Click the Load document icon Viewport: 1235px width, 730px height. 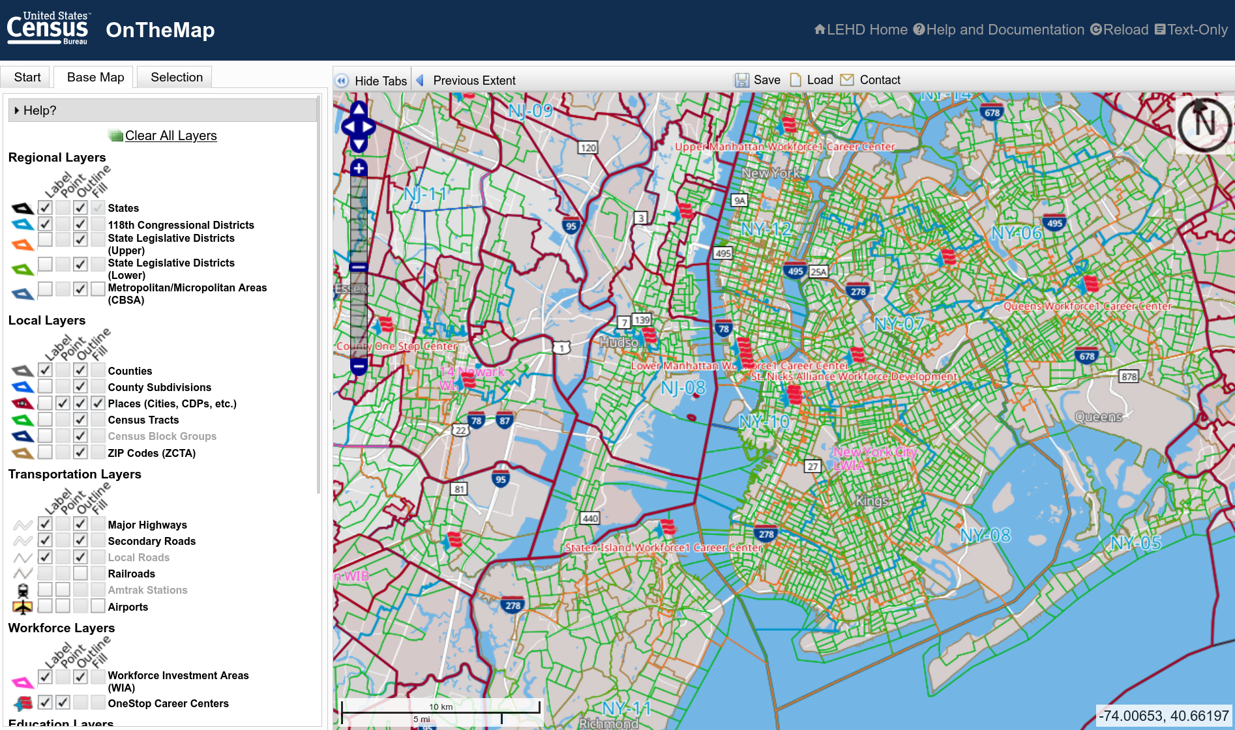796,80
